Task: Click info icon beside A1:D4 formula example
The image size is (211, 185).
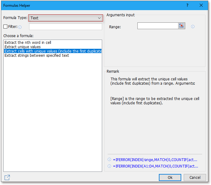Action: coord(109,166)
